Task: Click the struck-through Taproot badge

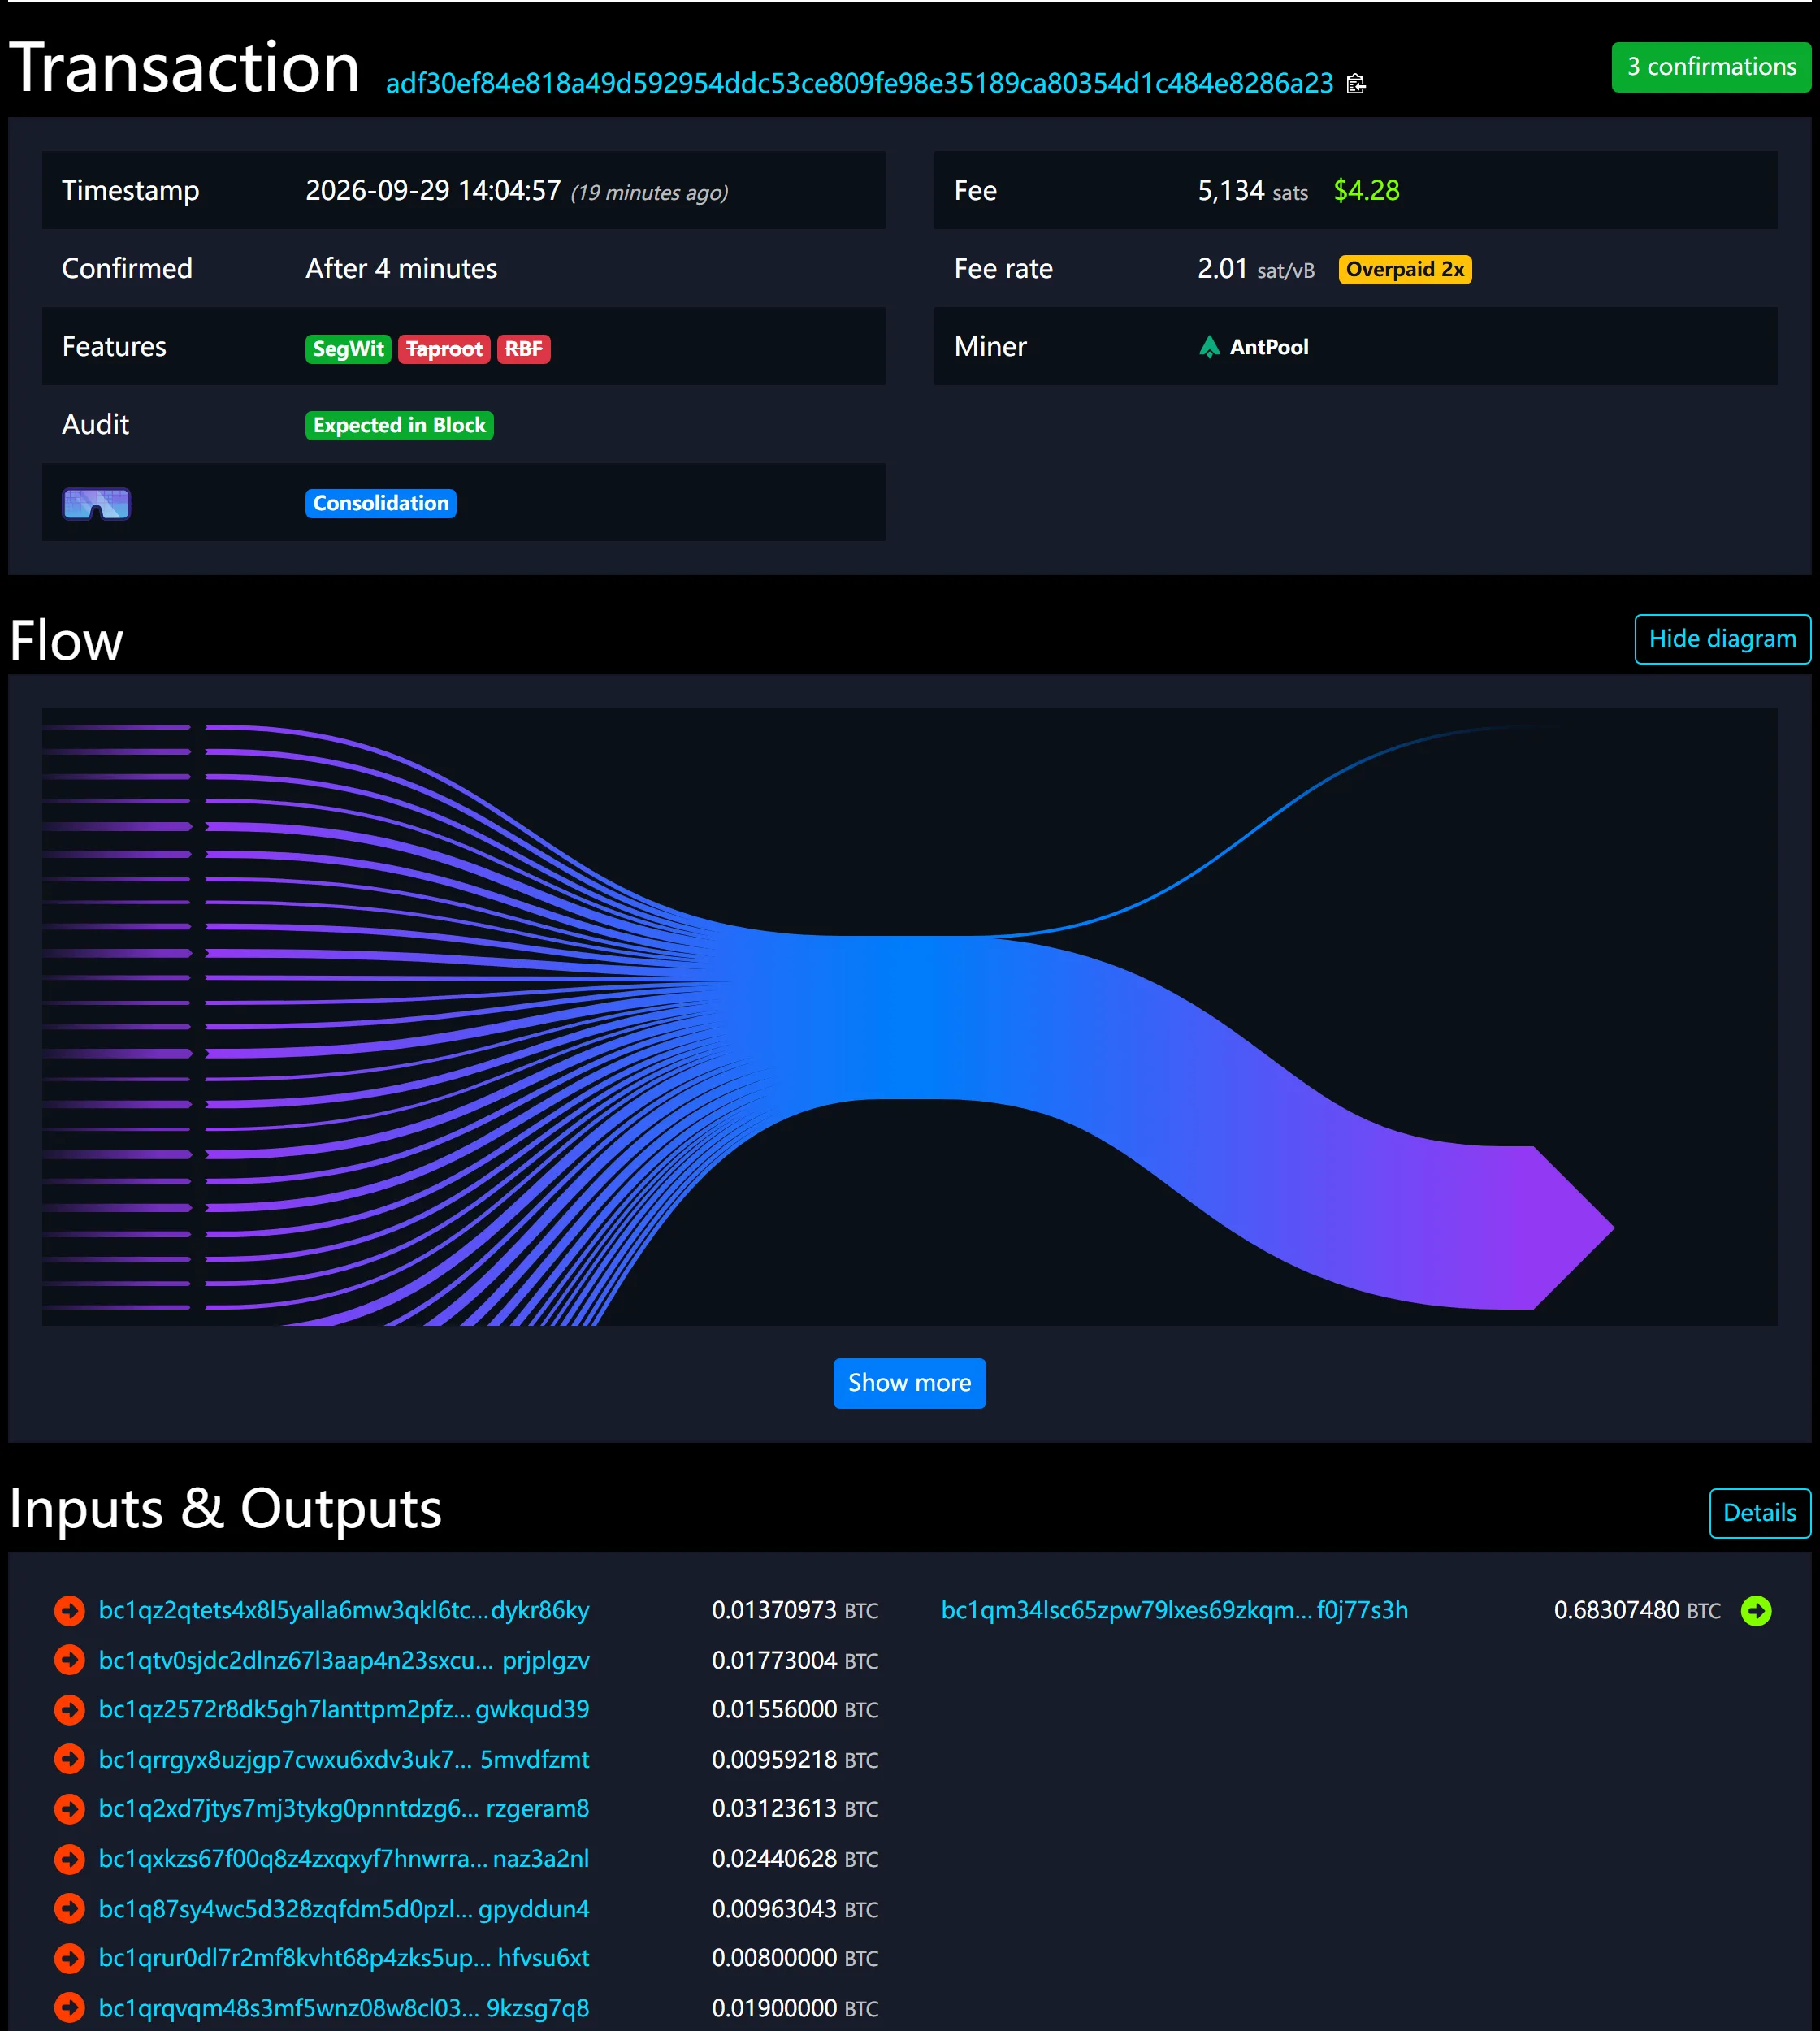Action: [444, 349]
